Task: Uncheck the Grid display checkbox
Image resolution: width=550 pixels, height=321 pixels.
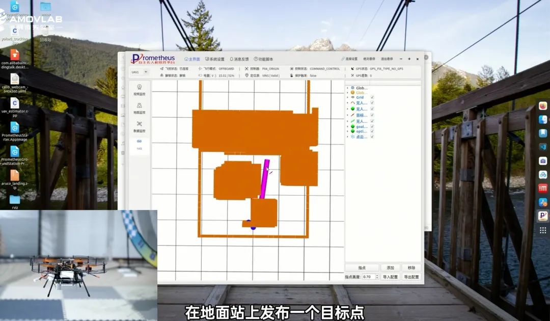Action: (x=372, y=97)
